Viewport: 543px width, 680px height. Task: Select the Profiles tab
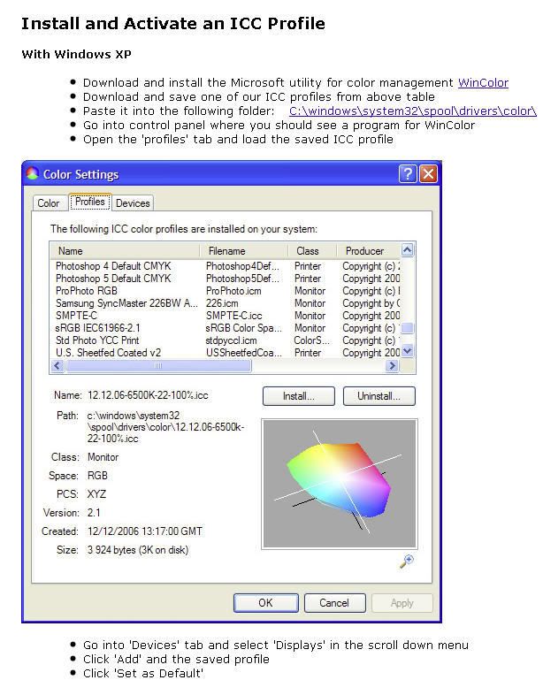[89, 202]
